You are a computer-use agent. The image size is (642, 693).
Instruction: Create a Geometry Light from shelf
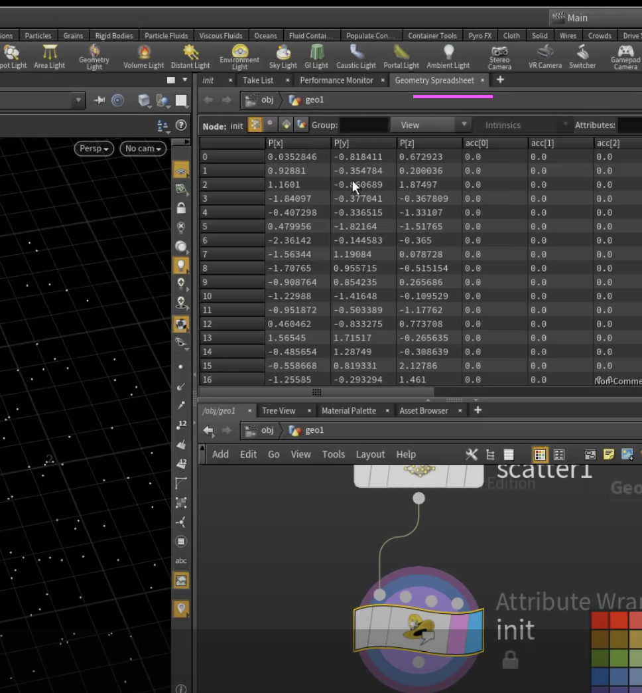point(94,56)
